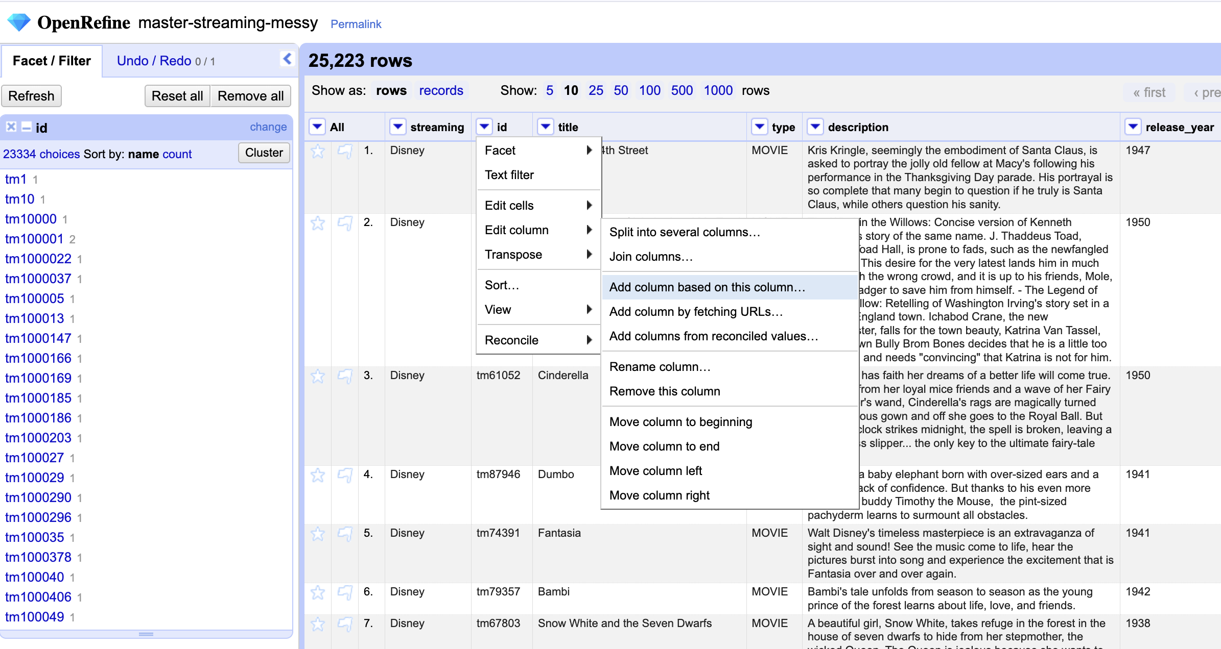Screen dimensions: 1221x649
Task: Choose Sort… from the column menu
Action: 538,285
